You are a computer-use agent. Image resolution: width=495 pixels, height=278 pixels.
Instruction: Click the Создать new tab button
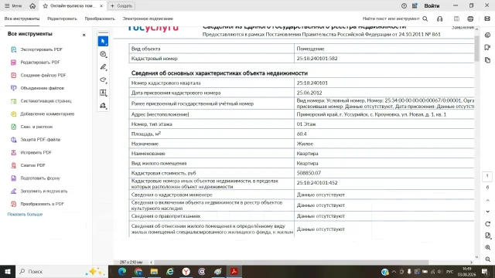click(x=121, y=5)
